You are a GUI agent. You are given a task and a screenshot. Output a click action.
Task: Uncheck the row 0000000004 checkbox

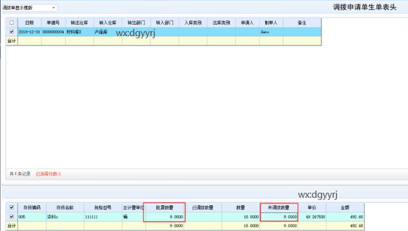coord(12,32)
